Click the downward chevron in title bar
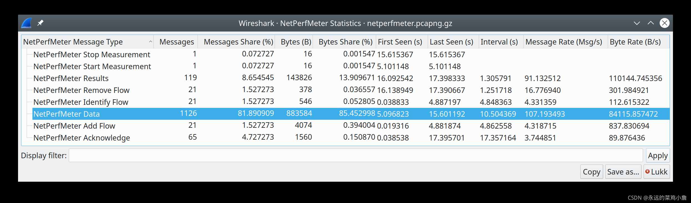Viewport: 691px width, 203px height. click(x=637, y=23)
